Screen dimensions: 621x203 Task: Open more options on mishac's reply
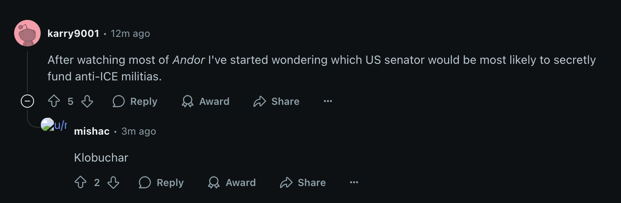pos(354,183)
